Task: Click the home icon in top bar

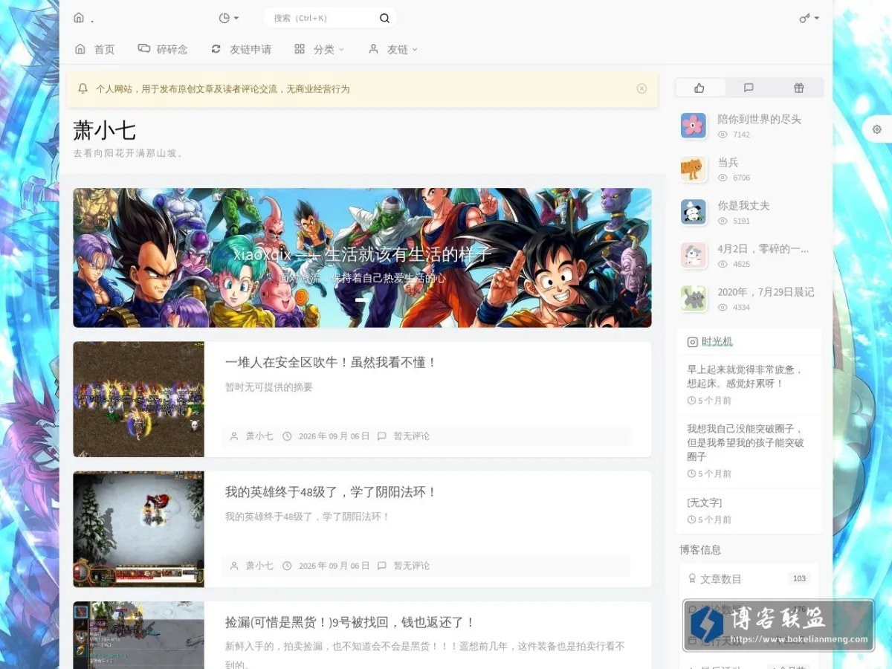Action: (x=79, y=18)
